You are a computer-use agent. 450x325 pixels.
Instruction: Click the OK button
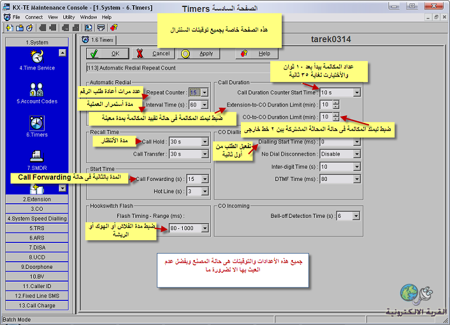[x=107, y=54]
